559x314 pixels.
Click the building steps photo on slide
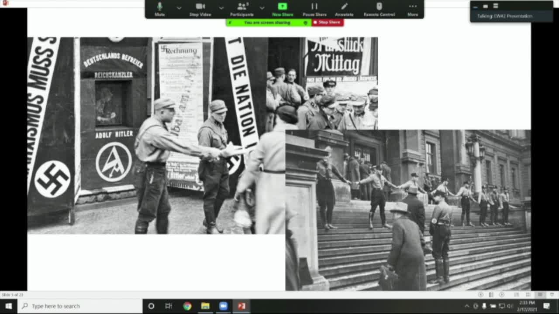[408, 210]
